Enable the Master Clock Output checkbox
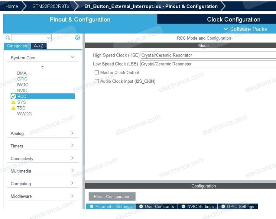Screen dimensions: 276x219 [97, 73]
